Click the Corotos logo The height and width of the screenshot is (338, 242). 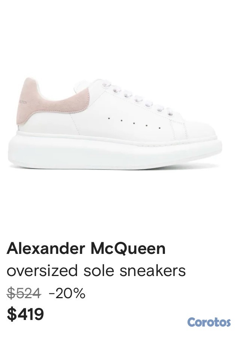pos(209,323)
